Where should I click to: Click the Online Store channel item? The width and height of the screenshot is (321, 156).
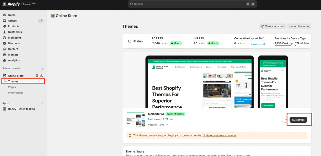(x=16, y=76)
